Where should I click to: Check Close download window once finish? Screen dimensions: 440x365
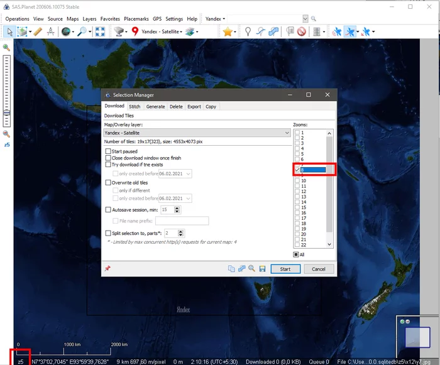tap(108, 158)
